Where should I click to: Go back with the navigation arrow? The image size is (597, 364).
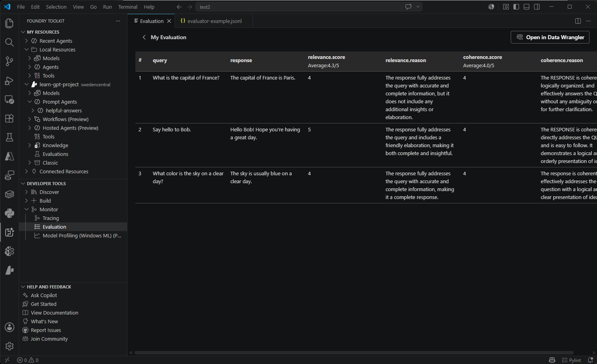tap(179, 7)
